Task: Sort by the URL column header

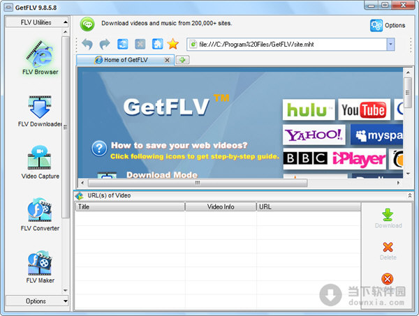Action: pos(309,206)
